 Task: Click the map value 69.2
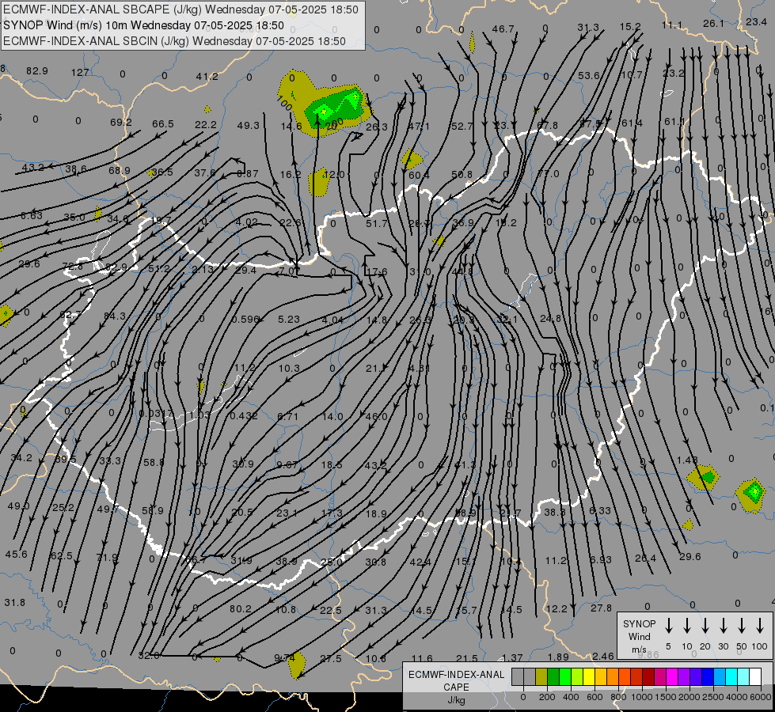(120, 122)
